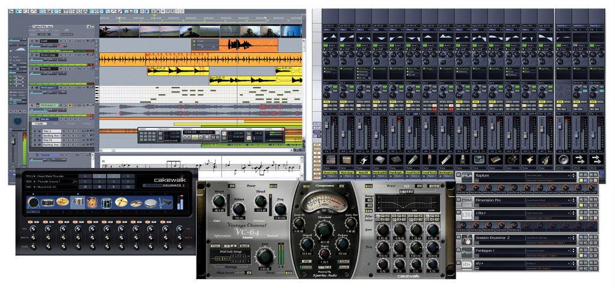Viewport: 615px width, 288px height.
Task: Select EQ Range 20 on VC-64
Action: 369,200
